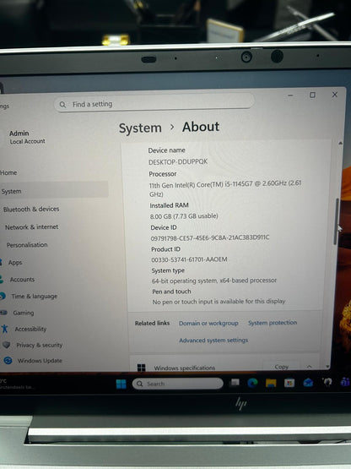
Task: Click the Windows Update sync icon
Action: coord(8,361)
